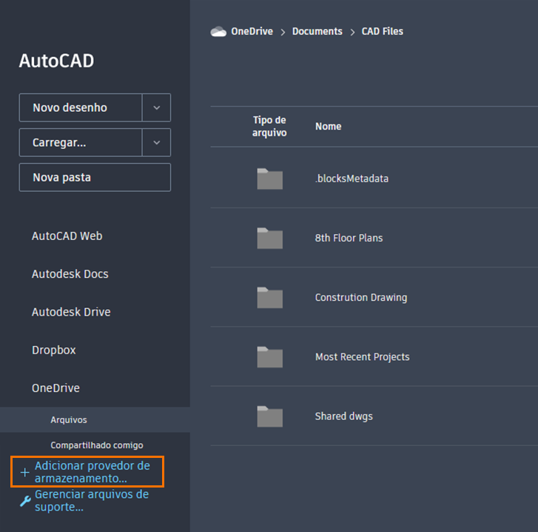Sort by Tipo de arquivo column header
538x532 pixels.
269,127
